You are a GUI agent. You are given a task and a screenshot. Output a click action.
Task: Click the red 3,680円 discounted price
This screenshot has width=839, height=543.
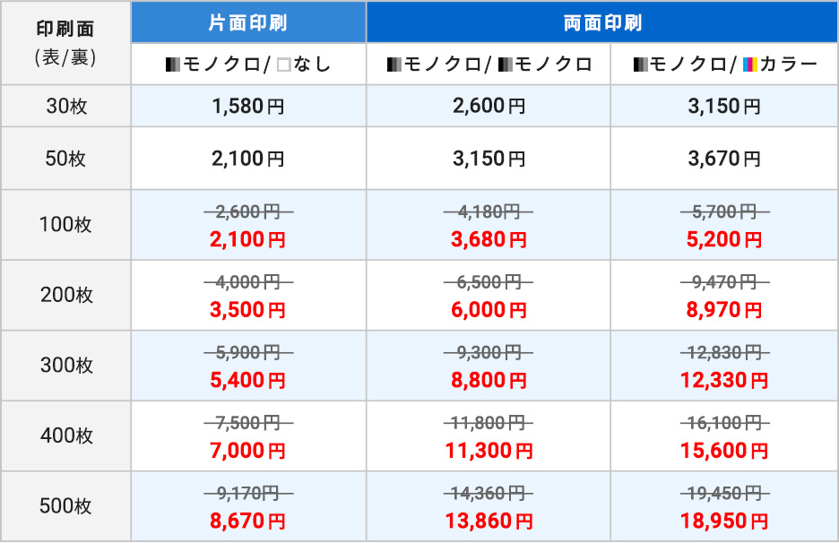pyautogui.click(x=489, y=239)
